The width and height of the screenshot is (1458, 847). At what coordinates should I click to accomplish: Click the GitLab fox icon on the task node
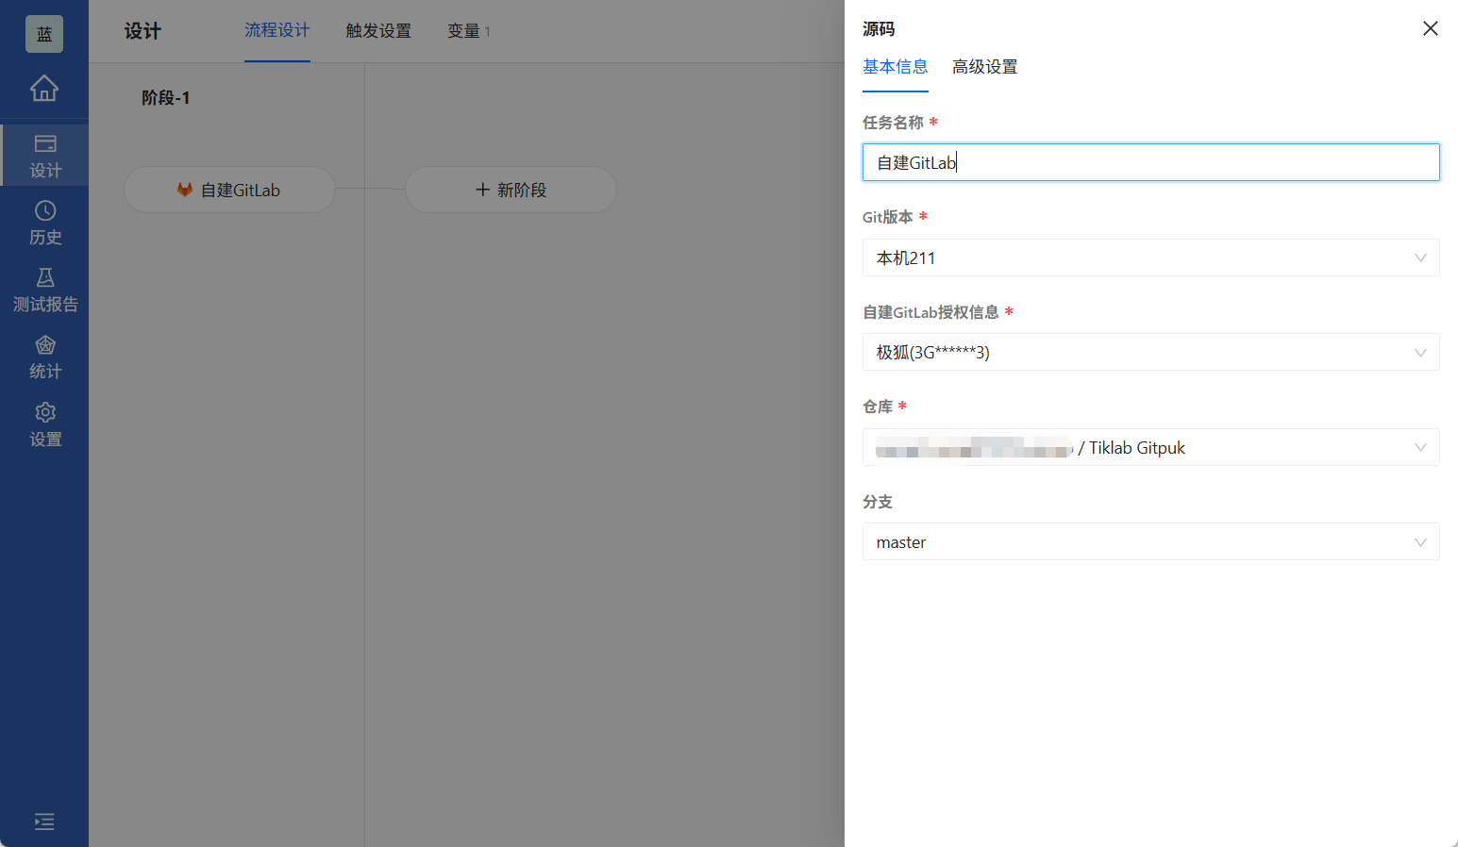pyautogui.click(x=185, y=190)
